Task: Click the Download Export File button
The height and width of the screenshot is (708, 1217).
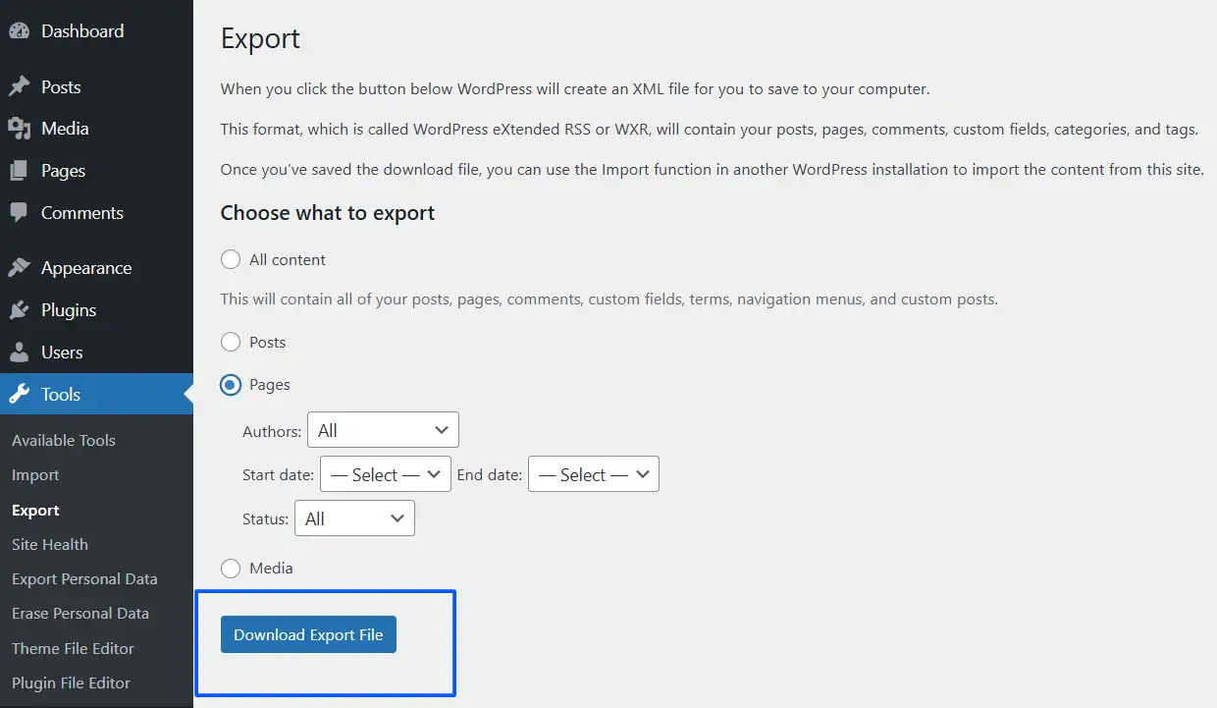Action: click(x=308, y=634)
